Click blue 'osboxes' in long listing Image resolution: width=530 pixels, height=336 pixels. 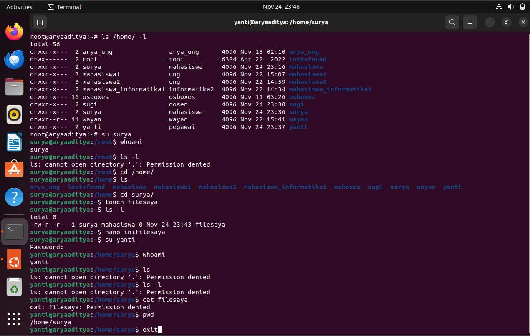pyautogui.click(x=302, y=97)
